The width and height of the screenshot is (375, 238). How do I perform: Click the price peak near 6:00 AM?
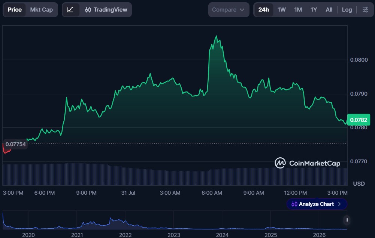pyautogui.click(x=217, y=36)
